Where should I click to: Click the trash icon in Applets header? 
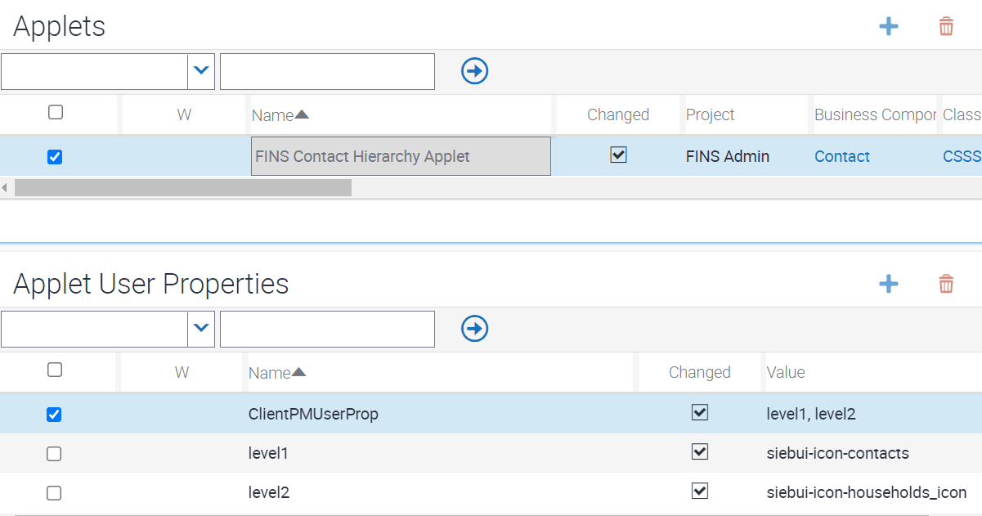[946, 27]
